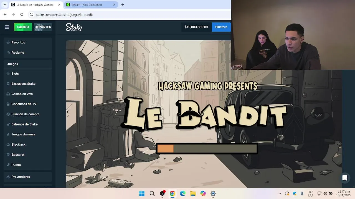Click the Le Bandit loading progress bar
Screen dimensions: 355x199
click(207, 149)
